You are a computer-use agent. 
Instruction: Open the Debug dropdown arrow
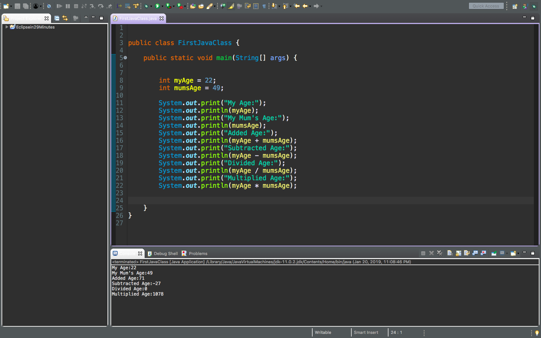(151, 6)
